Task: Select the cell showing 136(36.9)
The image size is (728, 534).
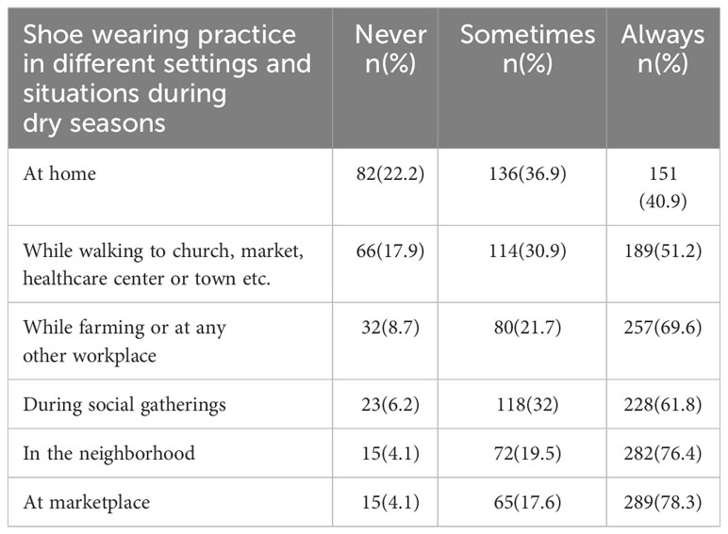Action: click(x=527, y=174)
